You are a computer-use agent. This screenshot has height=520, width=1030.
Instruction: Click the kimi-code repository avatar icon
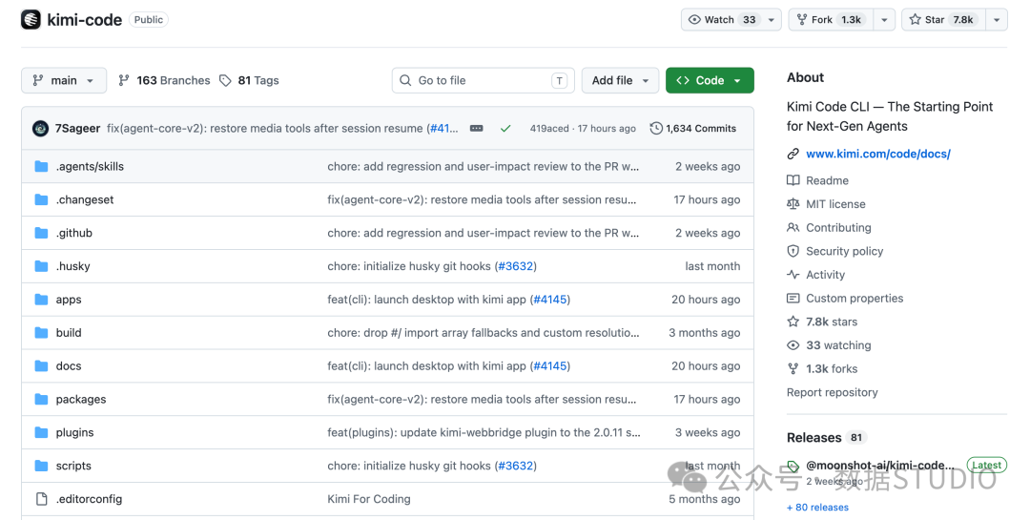[31, 20]
